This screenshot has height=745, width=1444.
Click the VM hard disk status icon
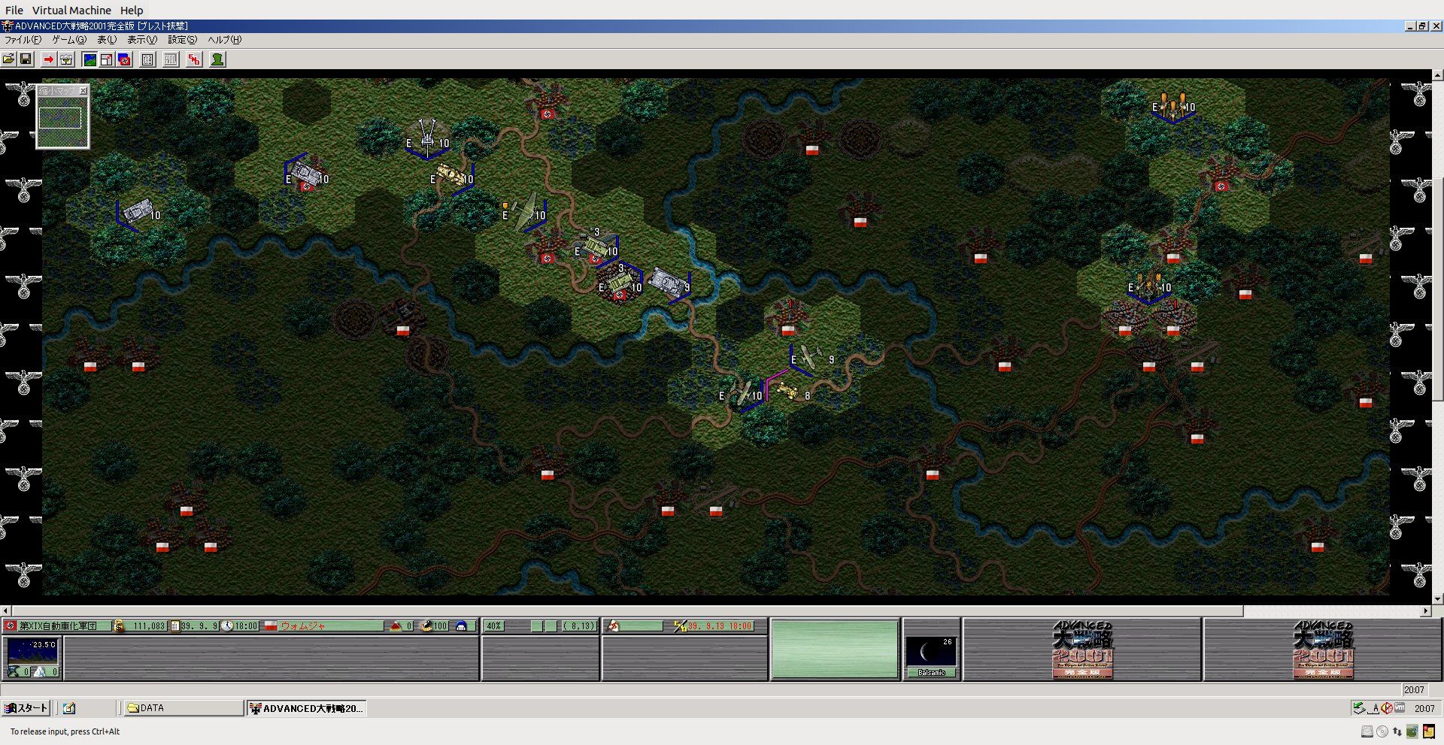click(x=1367, y=731)
